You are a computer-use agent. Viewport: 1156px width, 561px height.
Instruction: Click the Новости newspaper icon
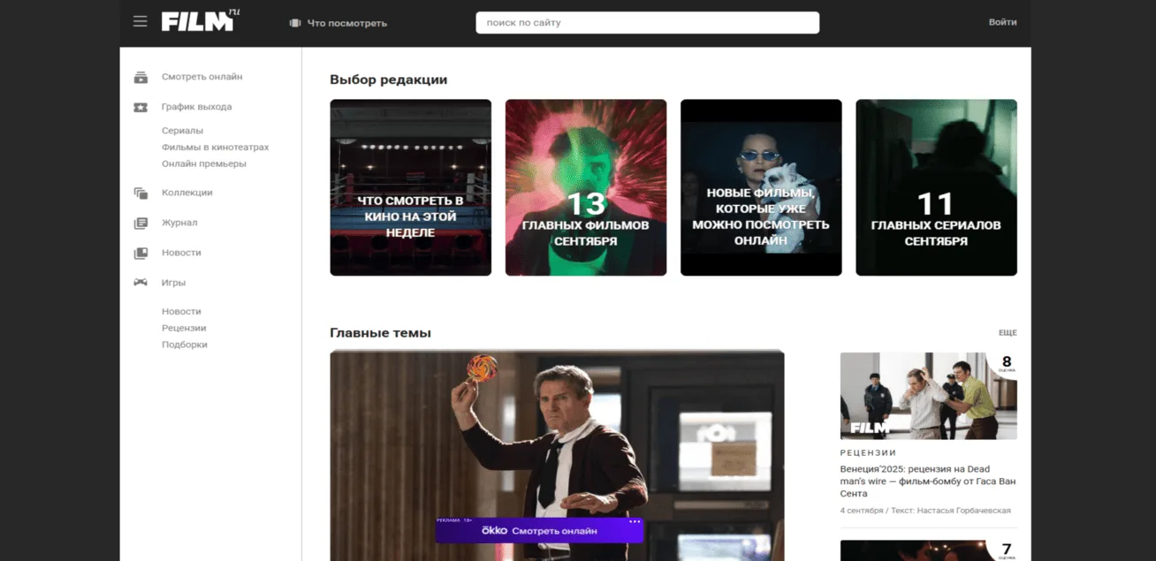[141, 254]
